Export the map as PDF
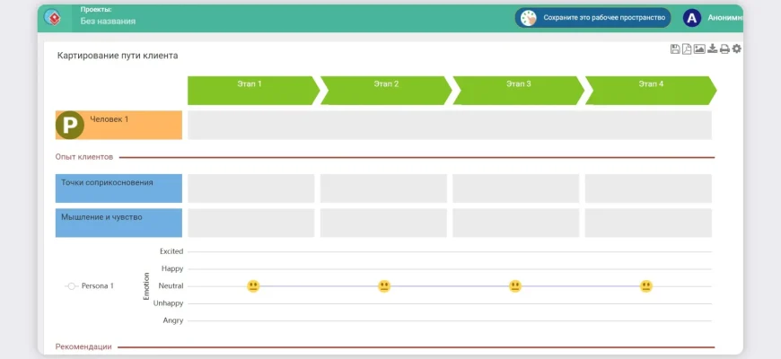 click(x=687, y=49)
